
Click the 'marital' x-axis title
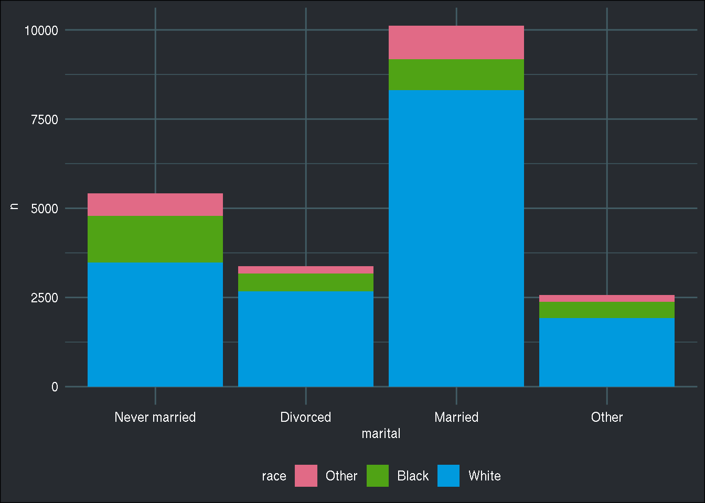coord(381,434)
